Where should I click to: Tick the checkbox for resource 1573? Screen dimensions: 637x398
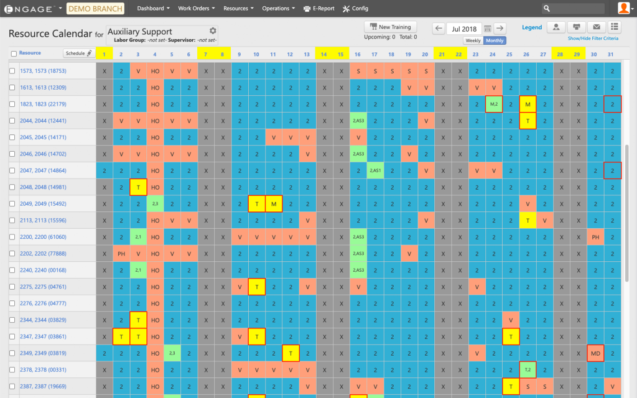[x=12, y=71]
